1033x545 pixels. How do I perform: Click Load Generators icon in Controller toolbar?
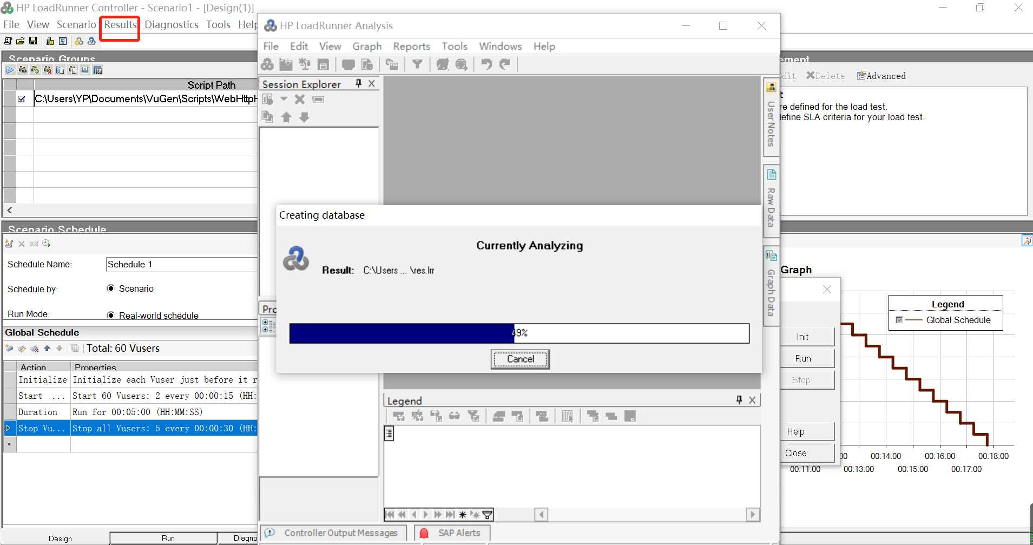[x=50, y=41]
